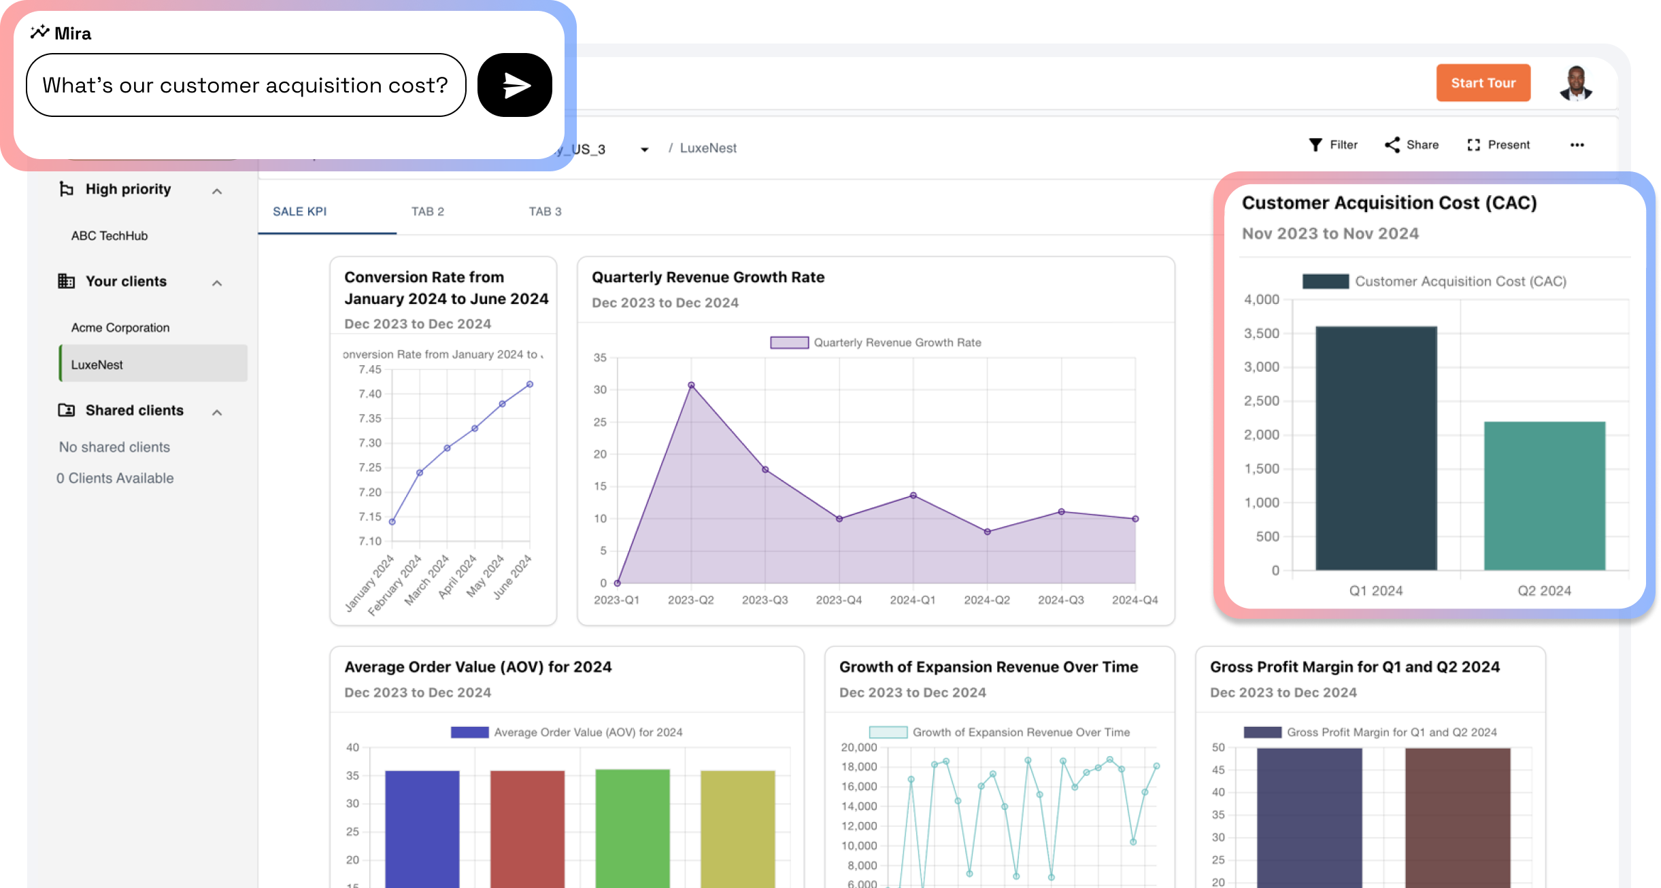The image size is (1661, 888).
Task: Toggle Customer Acquisition Cost legend swatch
Action: (x=1325, y=281)
